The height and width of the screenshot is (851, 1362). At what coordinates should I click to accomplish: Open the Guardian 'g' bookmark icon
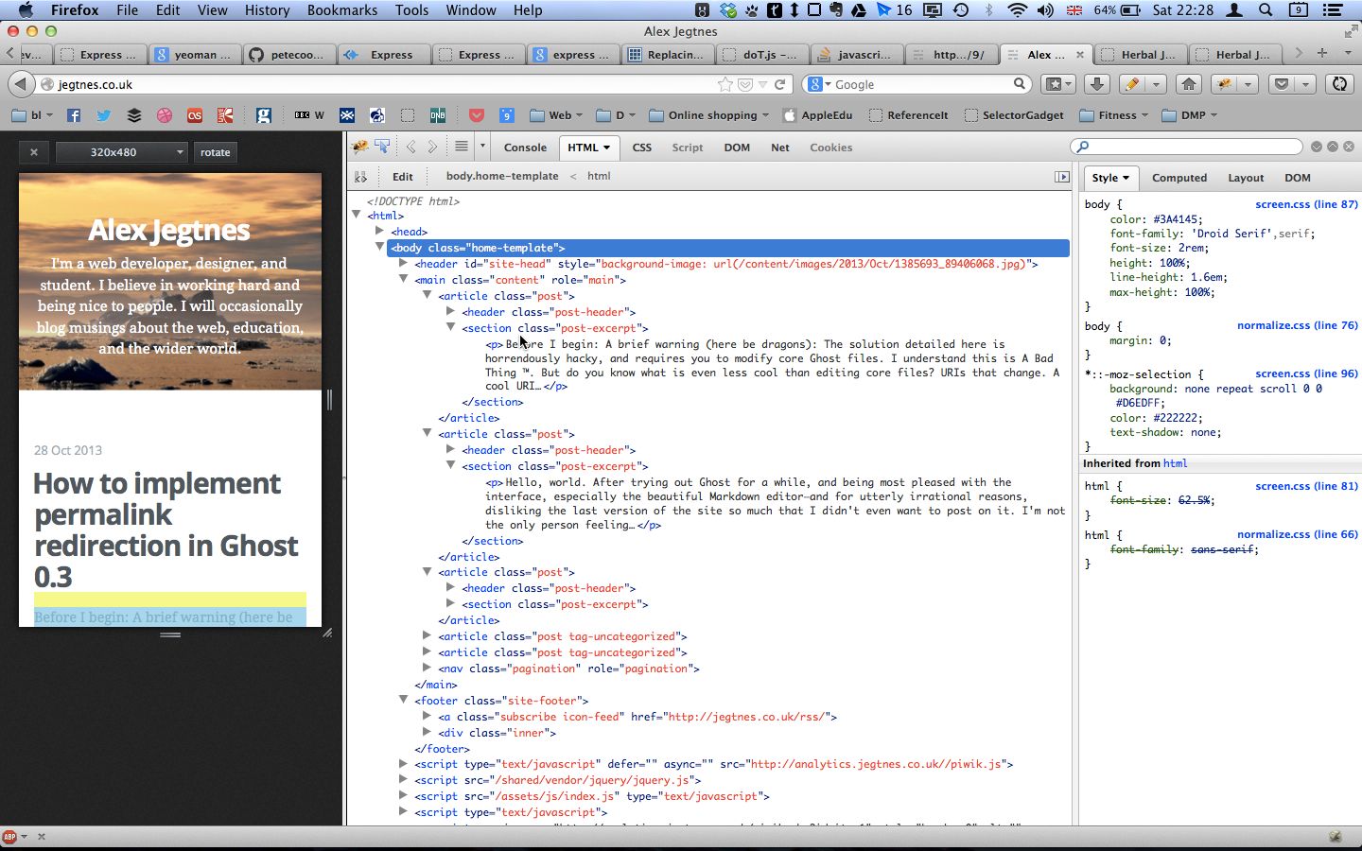[x=264, y=115]
